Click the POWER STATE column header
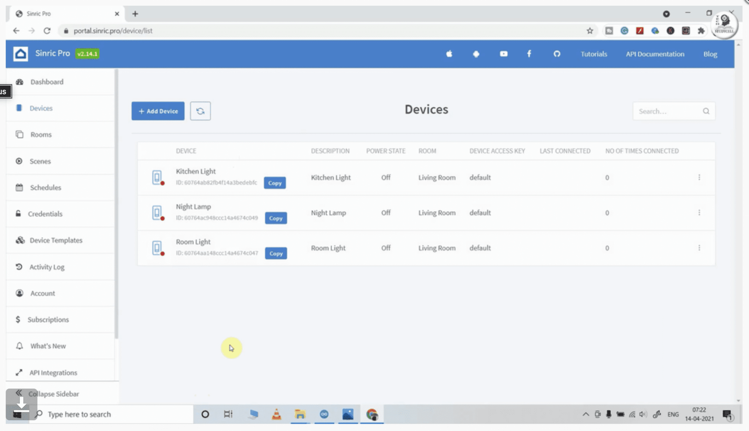Viewport: 749px width, 431px height. coord(386,151)
